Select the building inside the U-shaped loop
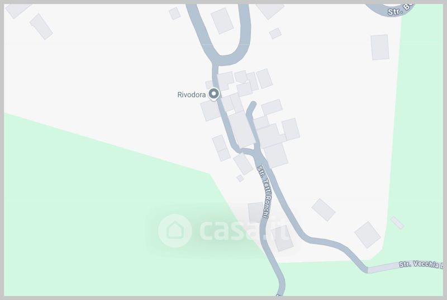 (x=222, y=21)
